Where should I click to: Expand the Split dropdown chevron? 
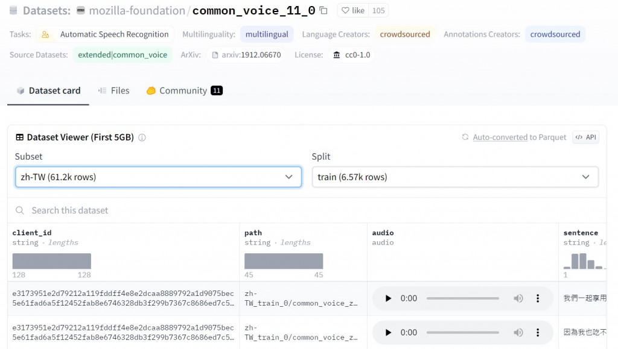click(x=585, y=177)
